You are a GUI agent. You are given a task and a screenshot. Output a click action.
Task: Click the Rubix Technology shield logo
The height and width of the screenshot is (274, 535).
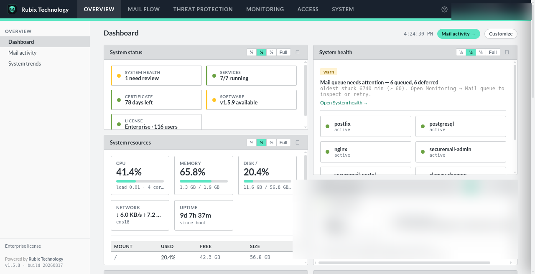point(12,9)
